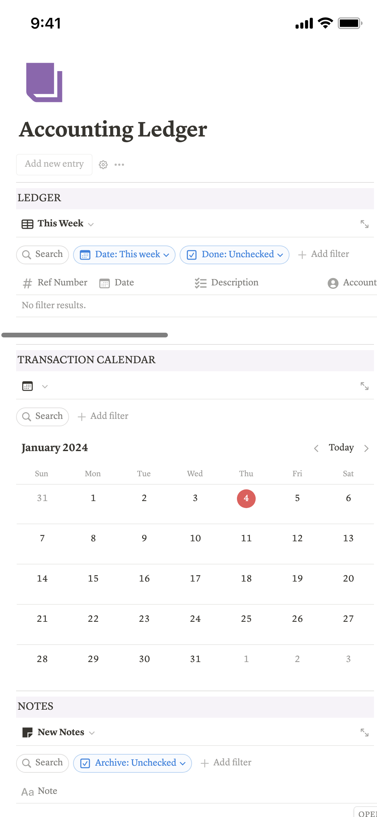The image size is (377, 817).
Task: Expand the Notes section to full screen
Action: [364, 732]
